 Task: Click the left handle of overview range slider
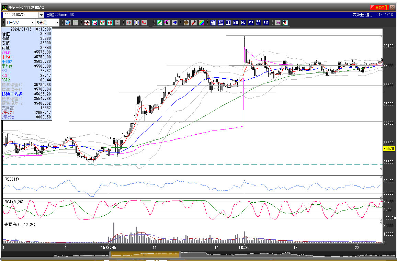click(x=110, y=255)
